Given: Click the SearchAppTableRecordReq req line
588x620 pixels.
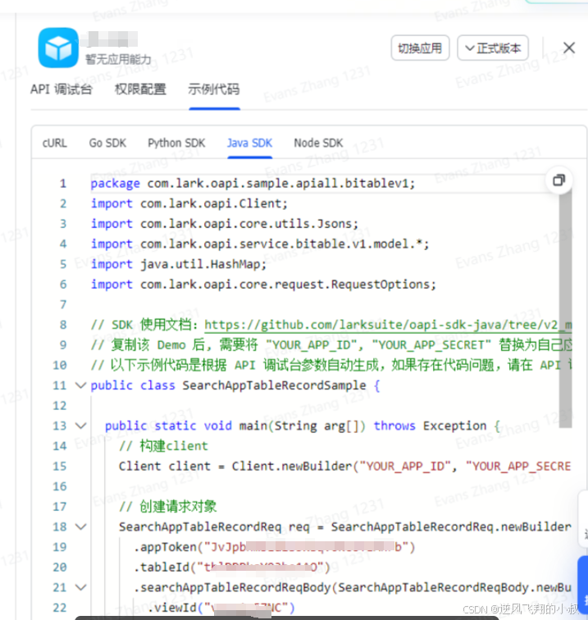Looking at the screenshot, I should point(344,527).
